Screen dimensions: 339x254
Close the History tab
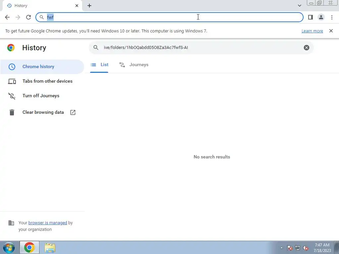tap(77, 6)
